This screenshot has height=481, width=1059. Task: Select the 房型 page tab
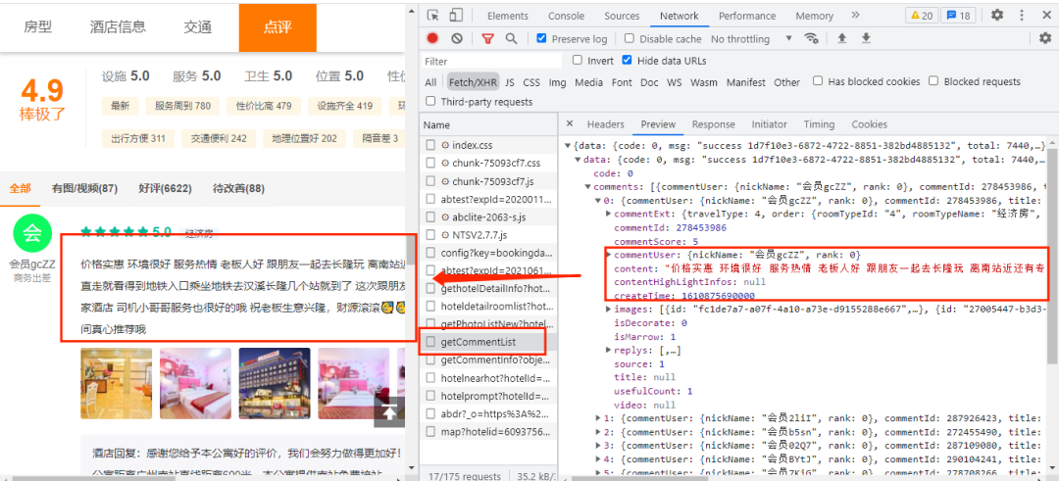coord(38,27)
